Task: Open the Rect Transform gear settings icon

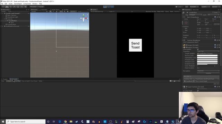Action: 219,17
